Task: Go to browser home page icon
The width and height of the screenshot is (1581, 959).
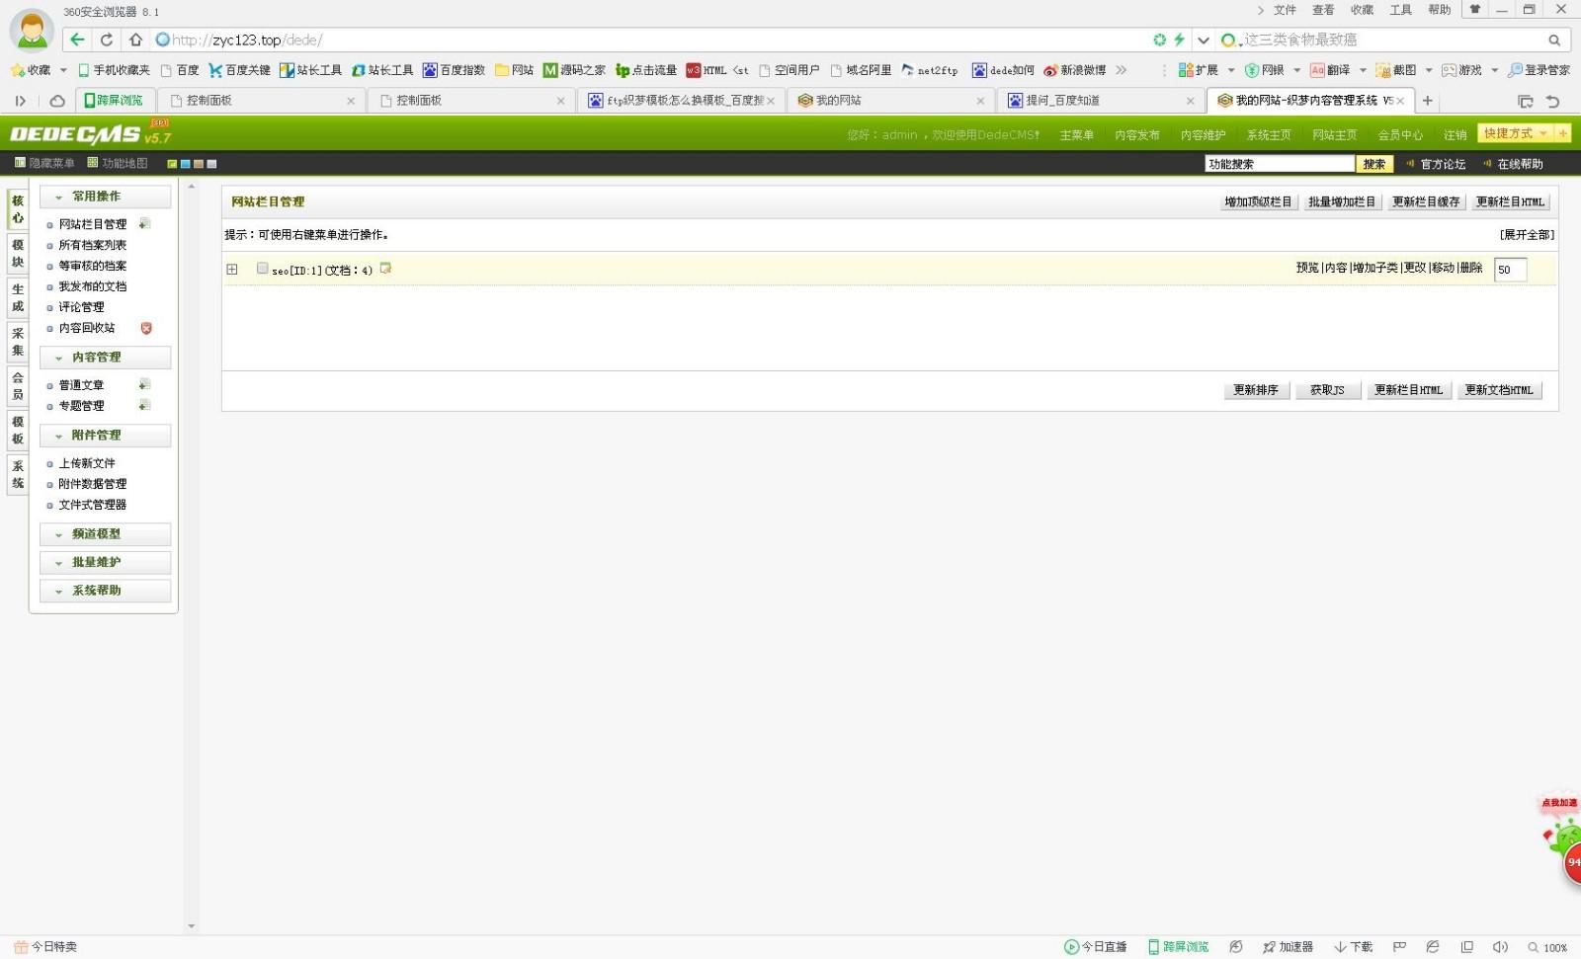Action: (x=135, y=40)
